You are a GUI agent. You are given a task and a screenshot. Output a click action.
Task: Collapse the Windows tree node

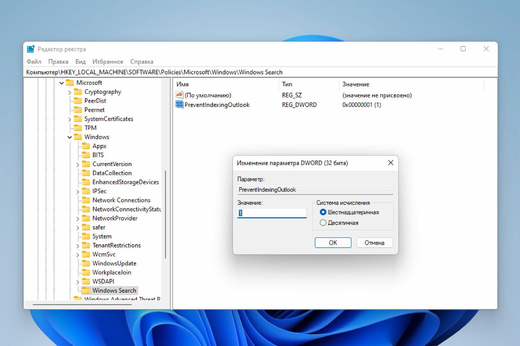[70, 137]
